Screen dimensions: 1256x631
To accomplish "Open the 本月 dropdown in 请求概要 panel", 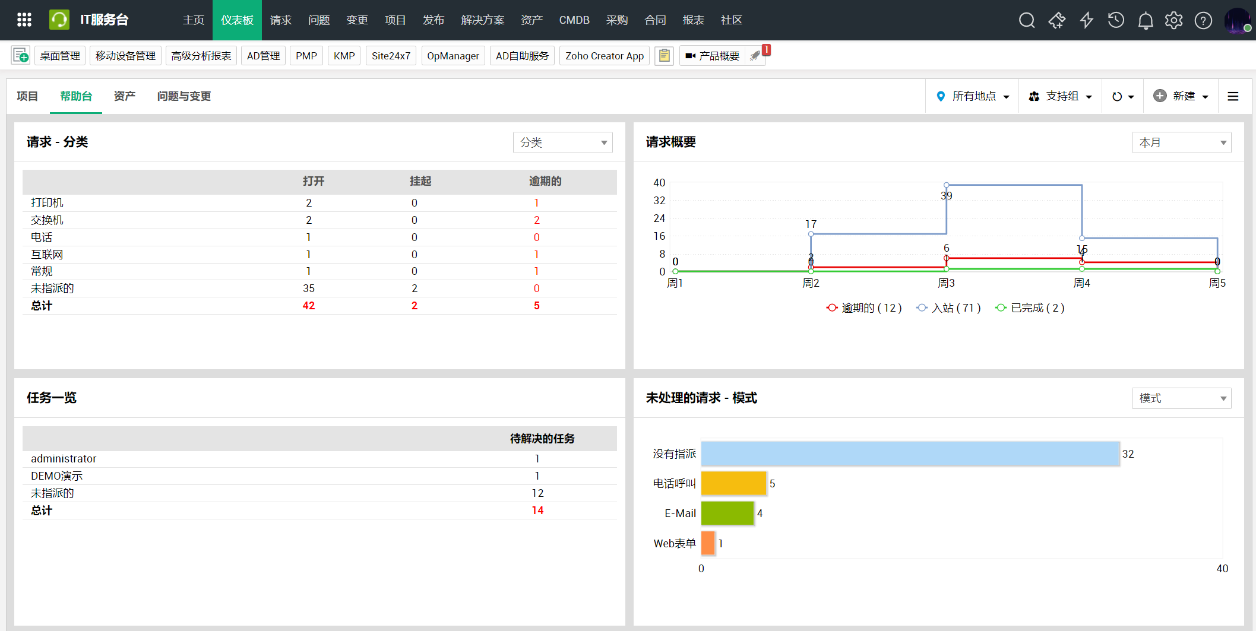I will coord(1181,142).
